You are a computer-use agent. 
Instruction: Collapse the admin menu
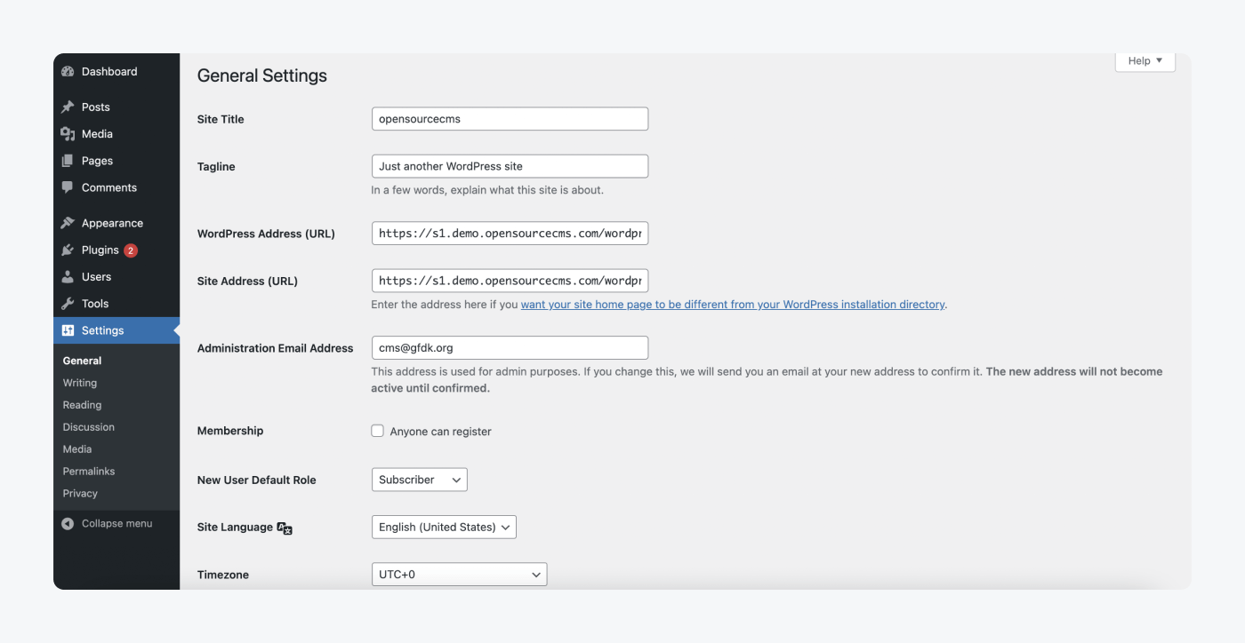pos(106,523)
